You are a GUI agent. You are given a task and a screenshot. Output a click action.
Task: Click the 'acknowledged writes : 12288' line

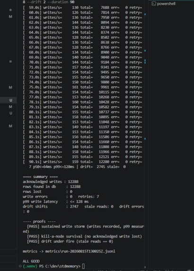51,182
